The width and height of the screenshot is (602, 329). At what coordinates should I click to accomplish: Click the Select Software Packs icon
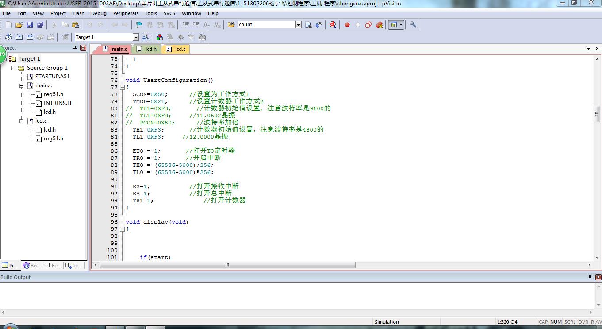pos(192,37)
